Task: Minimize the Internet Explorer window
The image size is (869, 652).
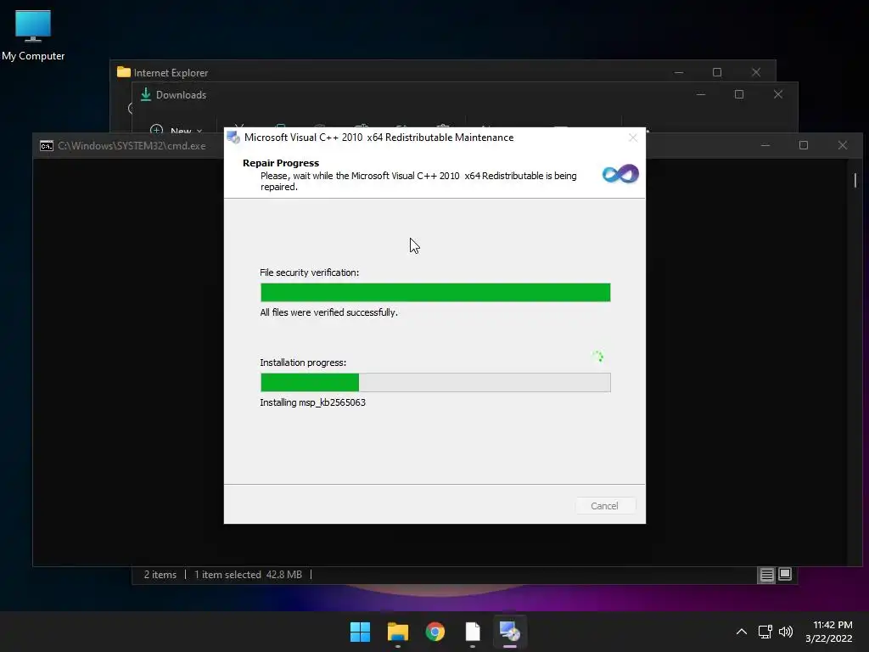Action: (x=679, y=72)
